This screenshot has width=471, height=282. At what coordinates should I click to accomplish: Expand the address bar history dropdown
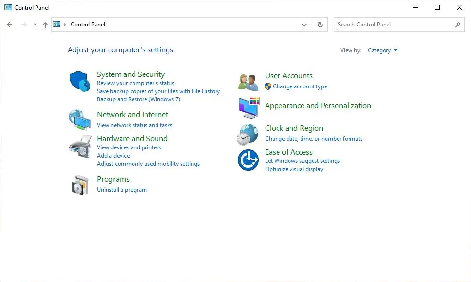pos(304,25)
